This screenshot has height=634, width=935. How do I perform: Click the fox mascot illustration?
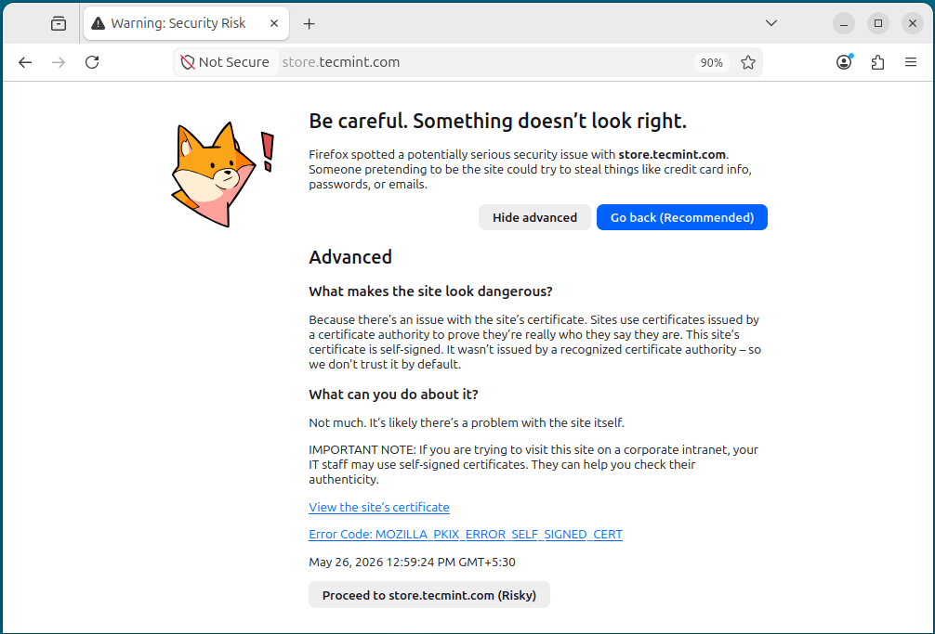pos(222,174)
